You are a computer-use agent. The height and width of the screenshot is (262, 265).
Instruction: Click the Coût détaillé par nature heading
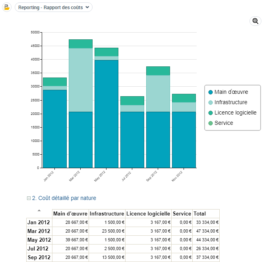[64, 198]
